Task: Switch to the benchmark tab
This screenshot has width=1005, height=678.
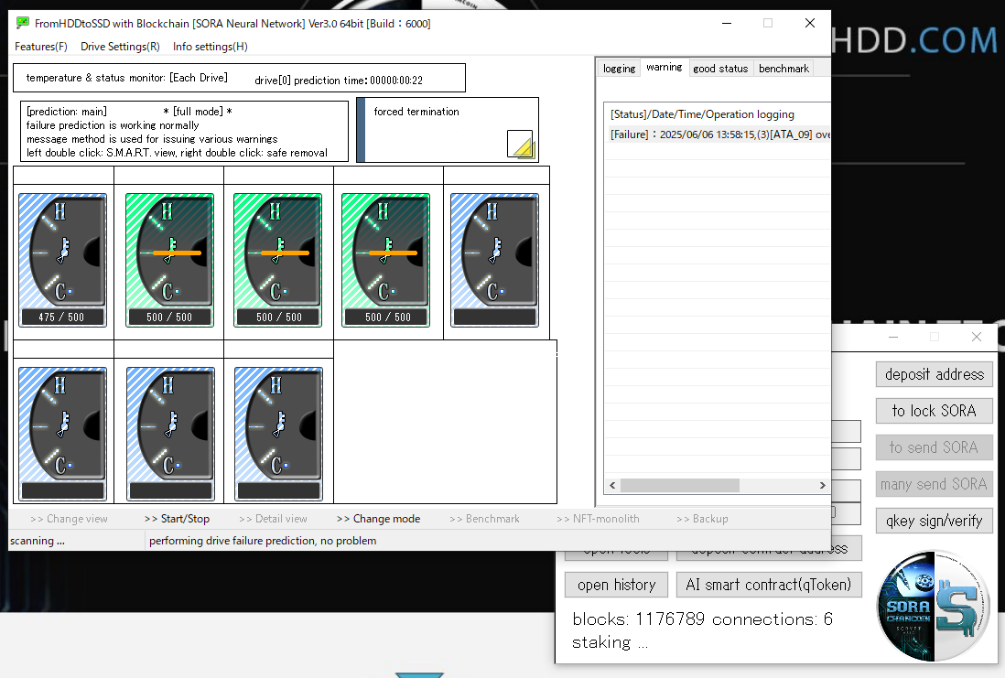Action: point(783,69)
